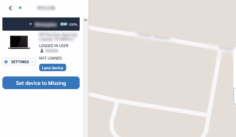236x137 pixels.
Task: Go back using the left chevron arrow
Action: tap(10, 8)
